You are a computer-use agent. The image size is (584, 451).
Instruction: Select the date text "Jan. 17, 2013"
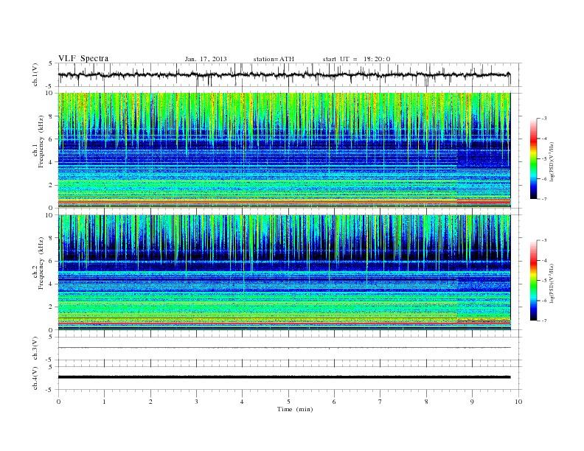click(206, 59)
